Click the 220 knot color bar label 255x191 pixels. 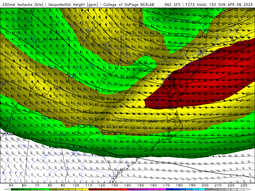[x=231, y=185]
